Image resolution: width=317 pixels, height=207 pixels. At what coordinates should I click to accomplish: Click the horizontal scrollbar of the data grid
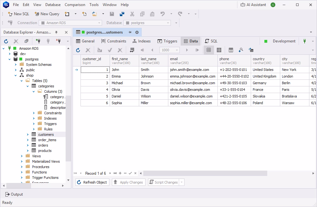(205, 173)
